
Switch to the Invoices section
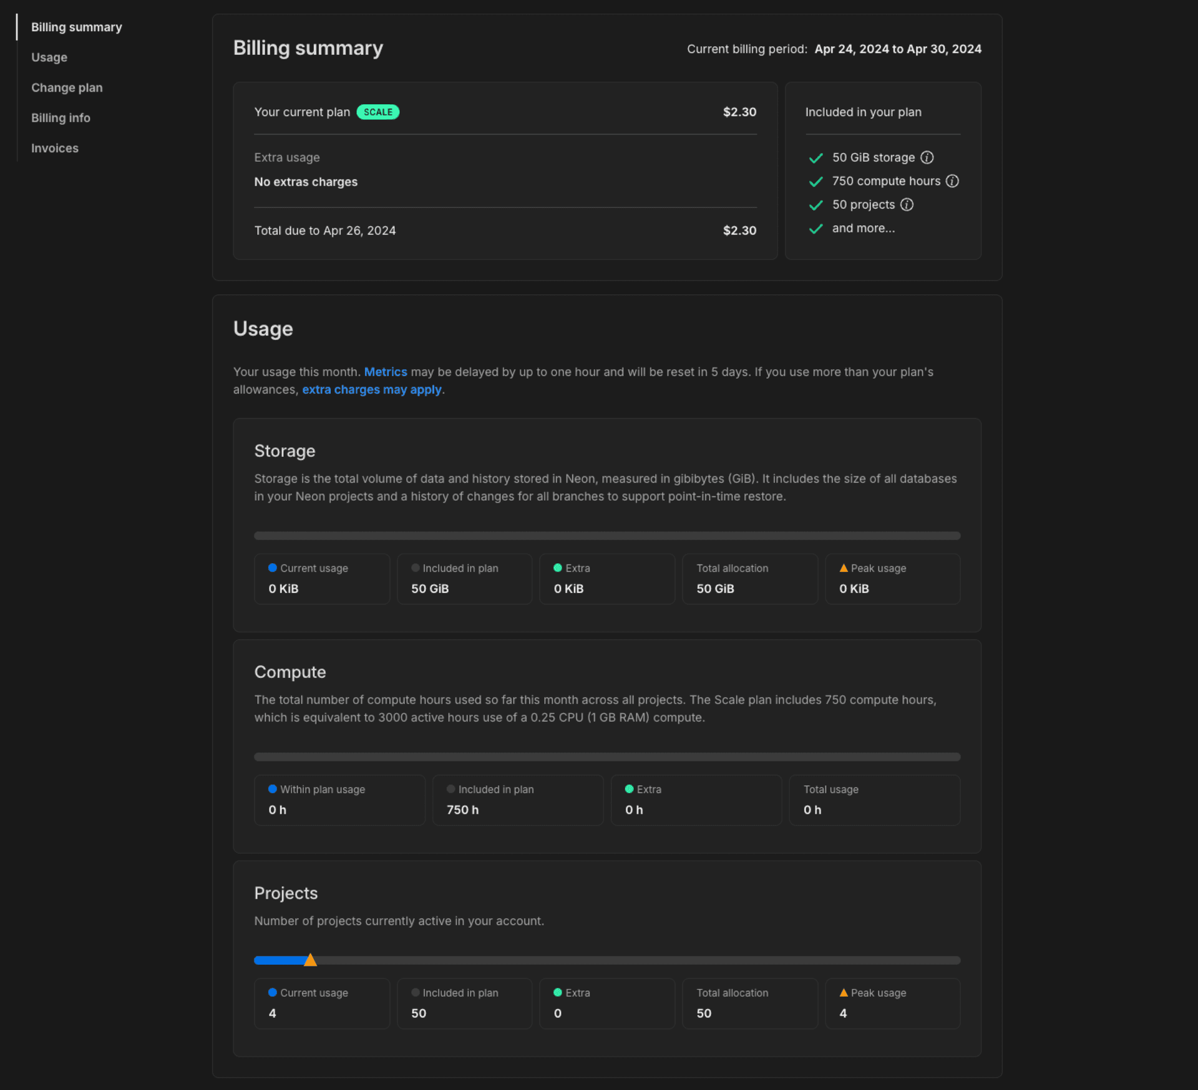point(54,148)
